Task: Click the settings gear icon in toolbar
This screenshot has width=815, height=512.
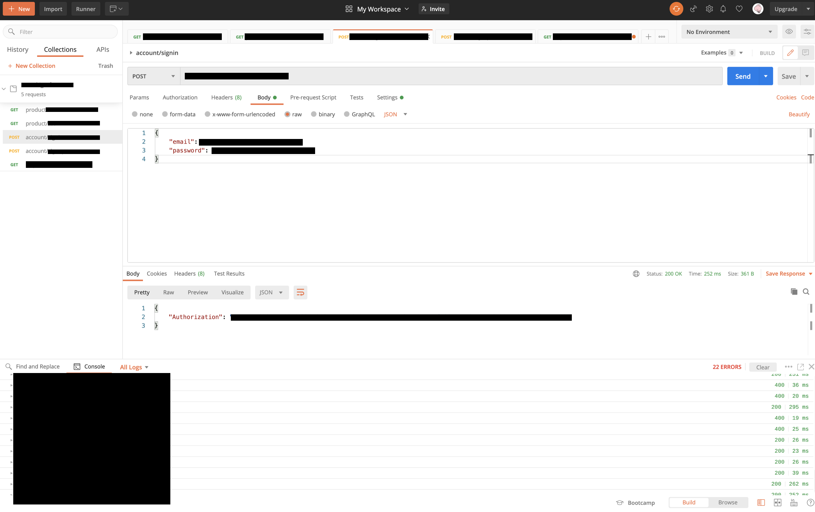Action: pos(708,9)
